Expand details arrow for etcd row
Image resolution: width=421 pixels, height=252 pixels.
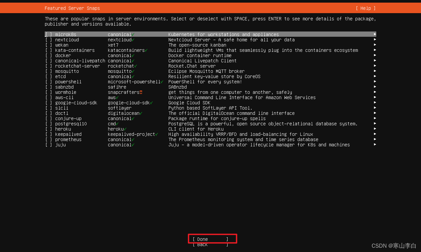coord(375,76)
